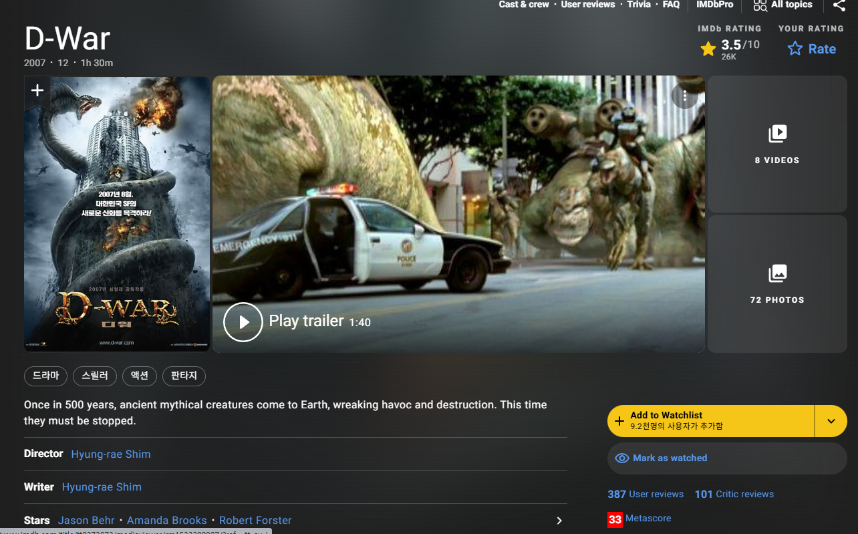Play the D-War trailer
Viewport: 858px width, 534px height.
pyautogui.click(x=243, y=322)
